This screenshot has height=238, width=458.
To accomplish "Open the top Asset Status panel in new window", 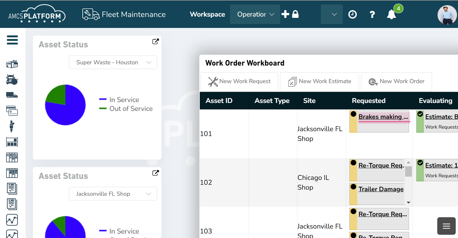I will click(x=155, y=42).
